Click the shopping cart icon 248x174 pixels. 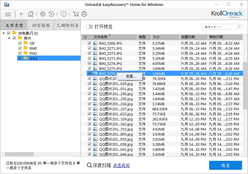[76, 14]
